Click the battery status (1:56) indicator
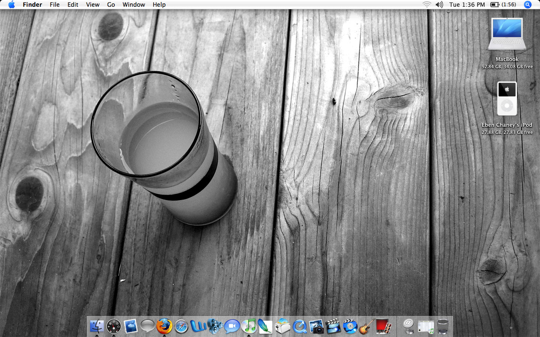Viewport: 540px width, 337px height. [x=503, y=5]
